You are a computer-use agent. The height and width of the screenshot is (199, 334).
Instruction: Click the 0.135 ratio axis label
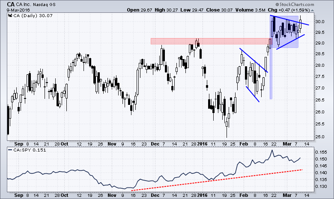(321, 180)
